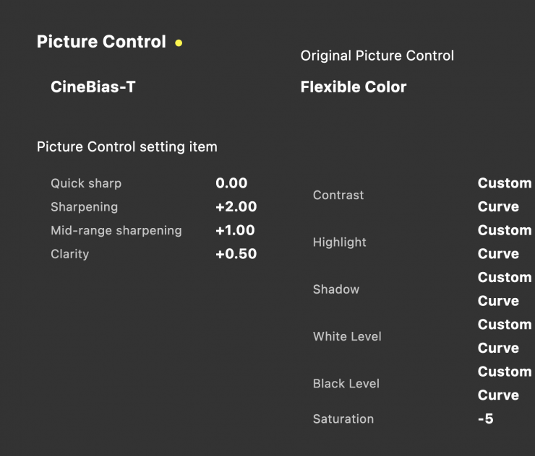Screen dimensions: 535x456
Task: Click the White Level setting label
Action: click(x=347, y=336)
